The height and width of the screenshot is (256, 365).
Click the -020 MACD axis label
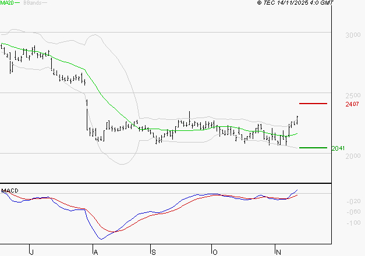click(353, 201)
